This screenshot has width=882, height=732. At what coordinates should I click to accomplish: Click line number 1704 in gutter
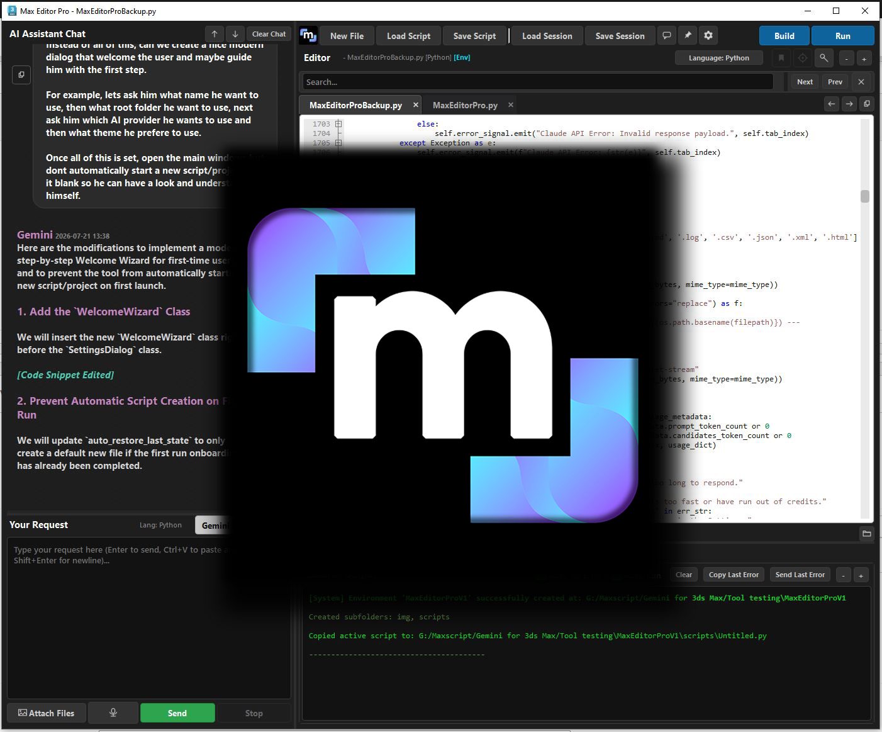click(321, 133)
